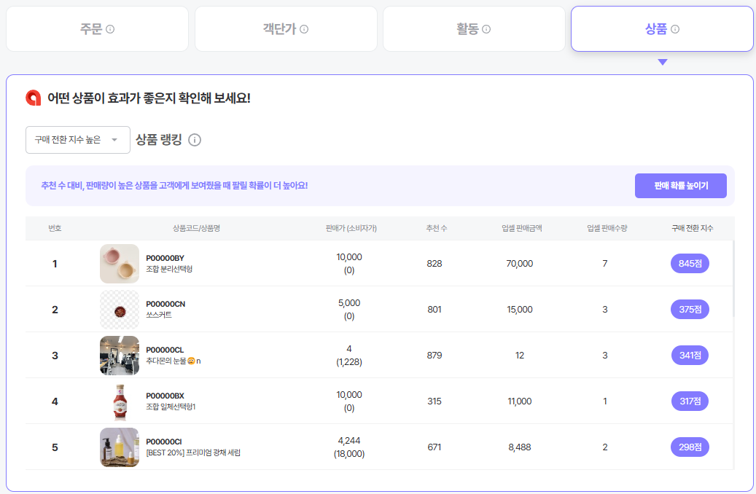Image resolution: width=756 pixels, height=494 pixels.
Task: Click sauce bottle thumbnail of P00000BX
Action: pos(120,401)
